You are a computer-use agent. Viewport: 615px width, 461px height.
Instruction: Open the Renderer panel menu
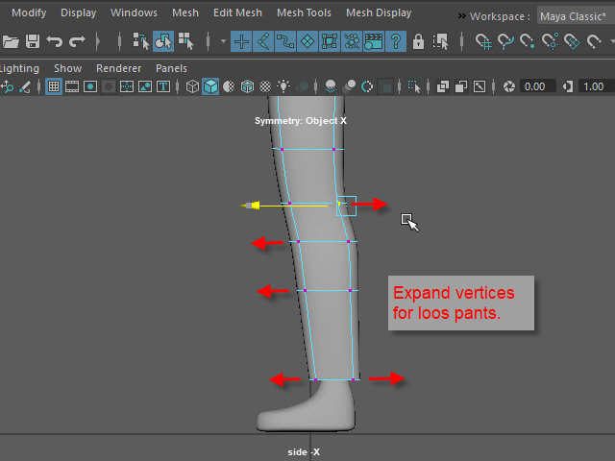[x=119, y=69]
